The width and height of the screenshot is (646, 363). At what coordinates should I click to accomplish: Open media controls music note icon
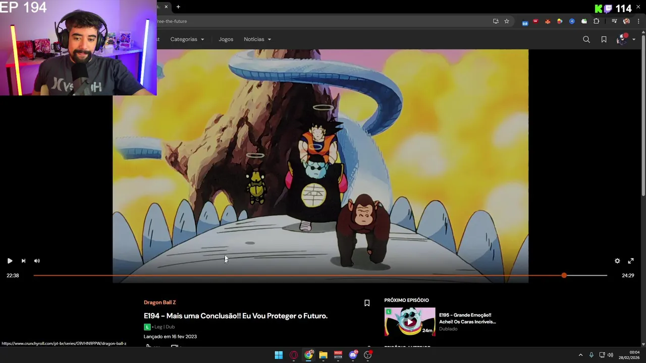click(x=614, y=21)
